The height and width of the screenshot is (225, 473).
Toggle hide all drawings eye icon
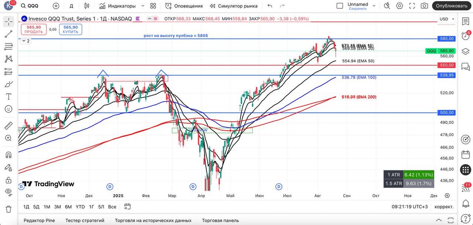[x=9, y=192]
